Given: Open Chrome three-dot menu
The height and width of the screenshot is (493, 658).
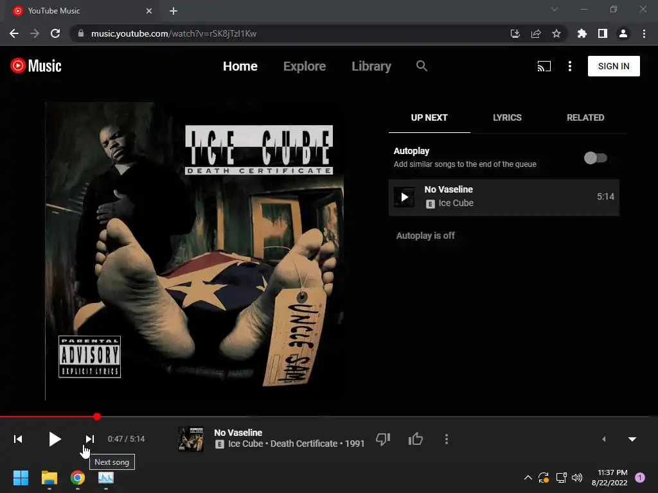Looking at the screenshot, I should pyautogui.click(x=644, y=33).
